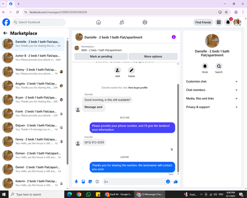Expand the Customize chat section
The width and height of the screenshot is (247, 198).
(212, 81)
